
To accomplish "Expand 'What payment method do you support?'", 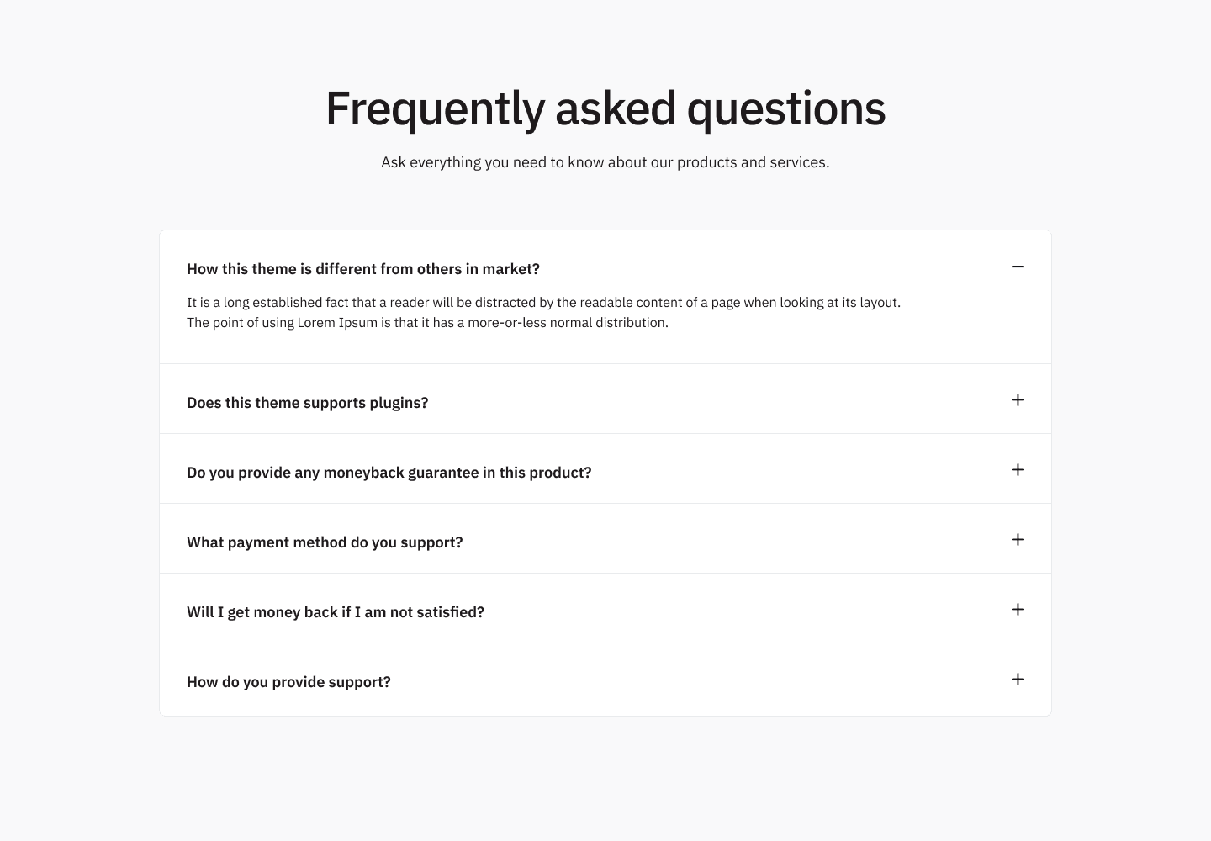I will (x=325, y=542).
